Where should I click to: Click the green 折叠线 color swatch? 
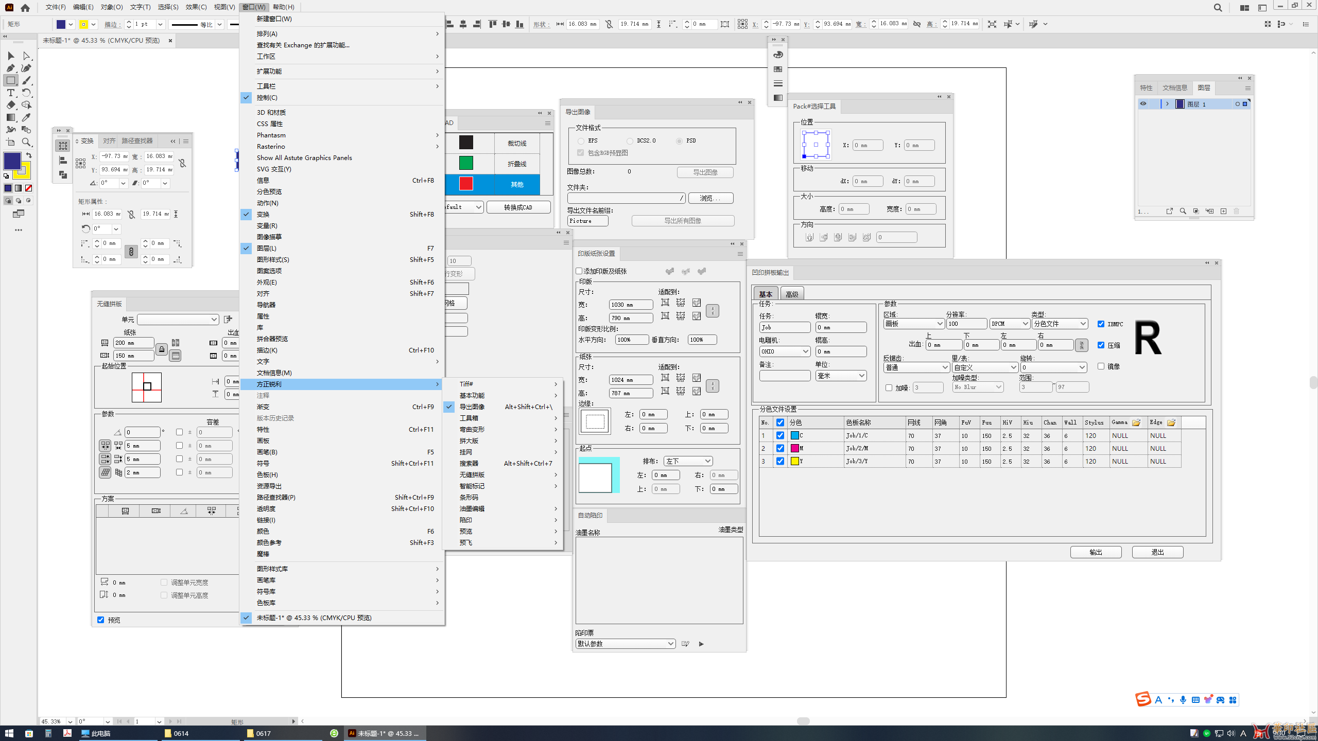coord(466,163)
